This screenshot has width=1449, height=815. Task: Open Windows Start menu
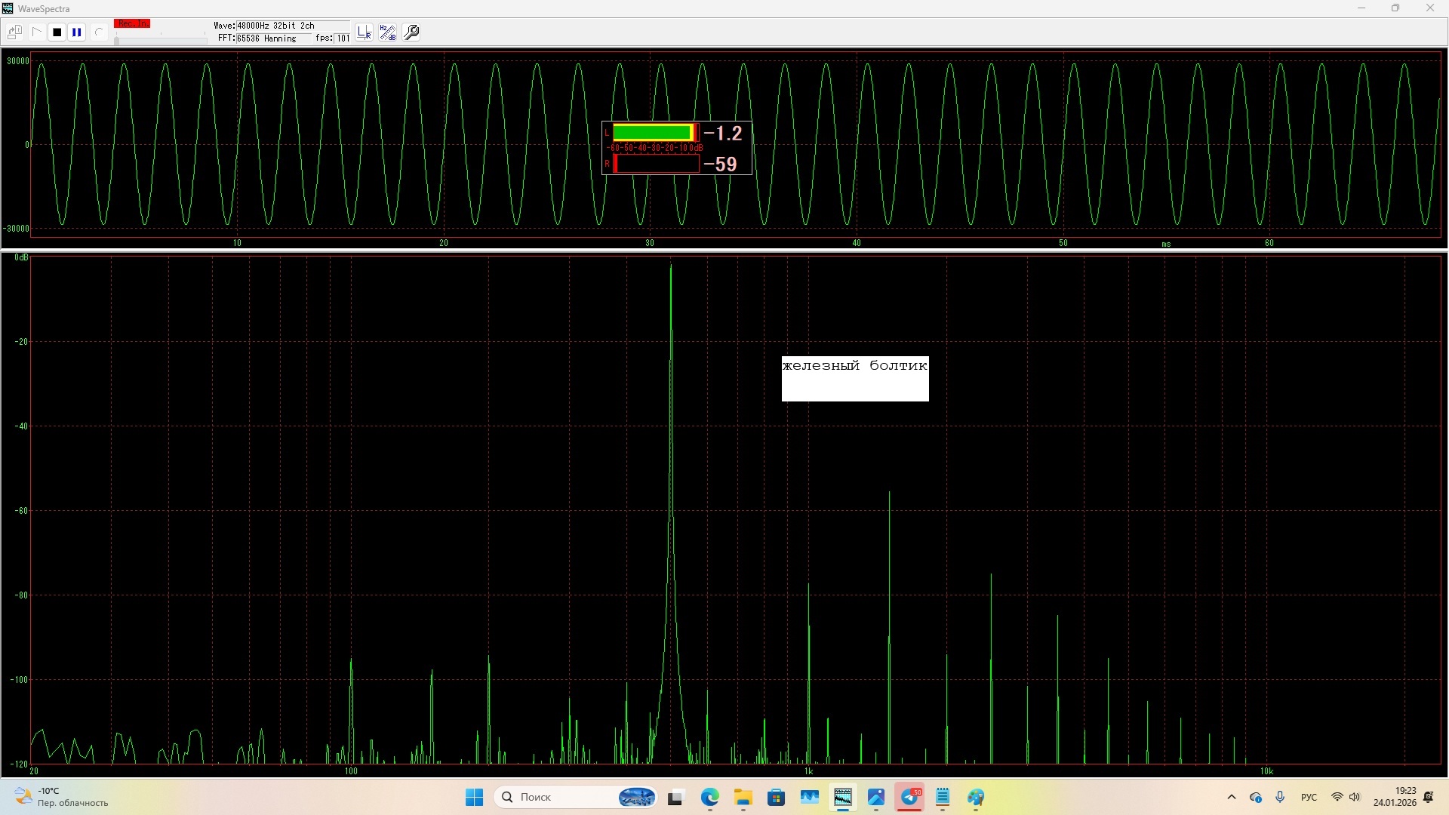tap(474, 797)
